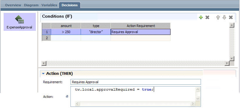The height and width of the screenshot is (108, 240).
Task: Move rule up with up arrow
Action: [x=218, y=17]
